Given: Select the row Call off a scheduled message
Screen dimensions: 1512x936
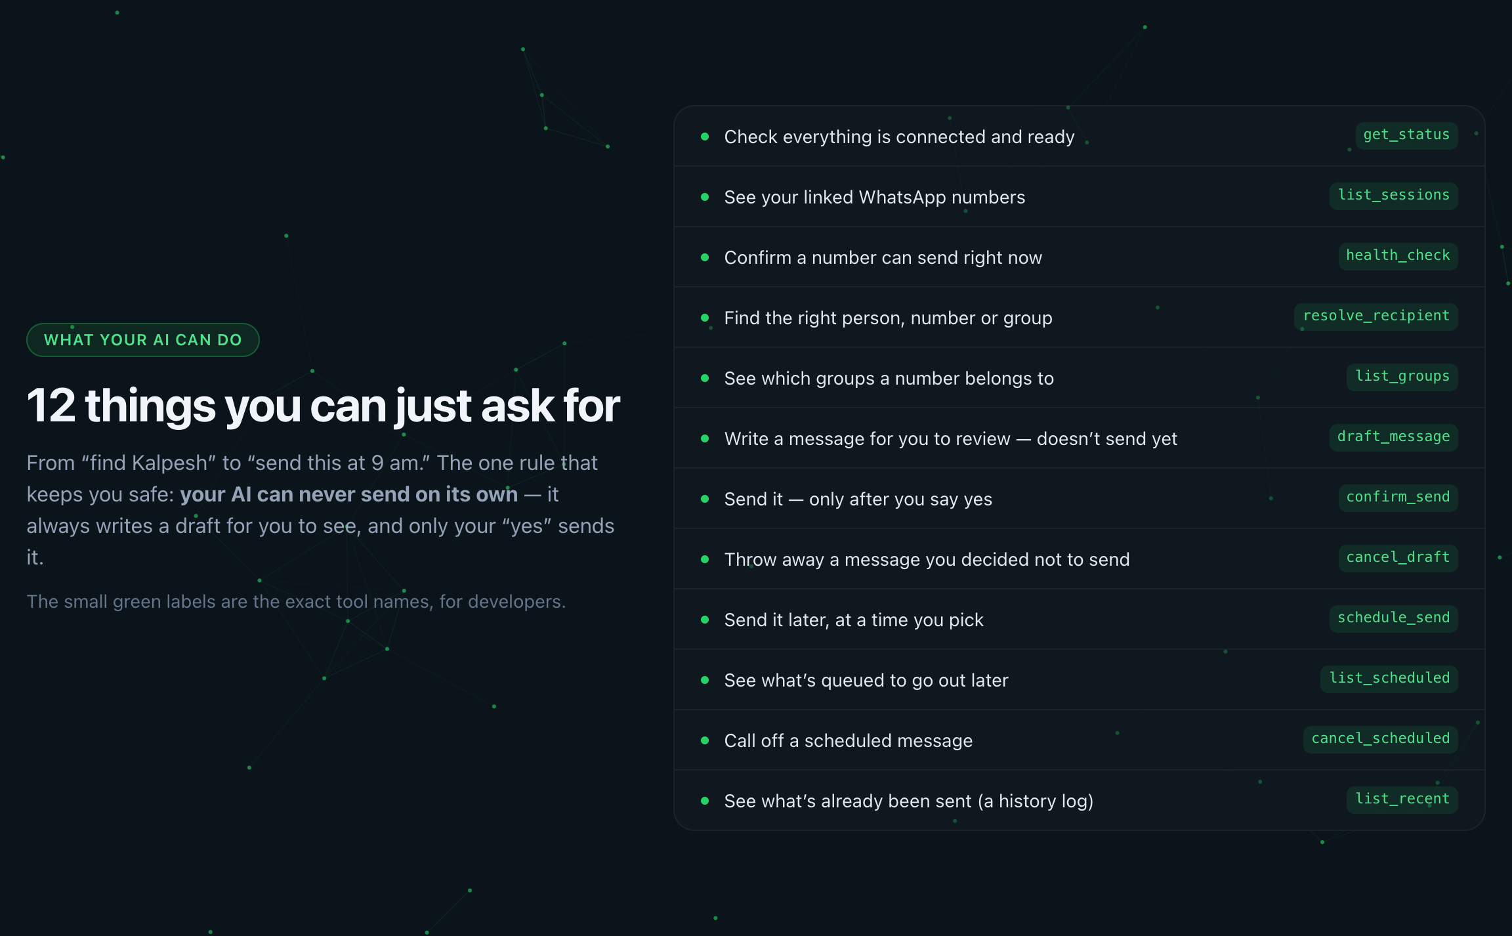Looking at the screenshot, I should 1080,740.
